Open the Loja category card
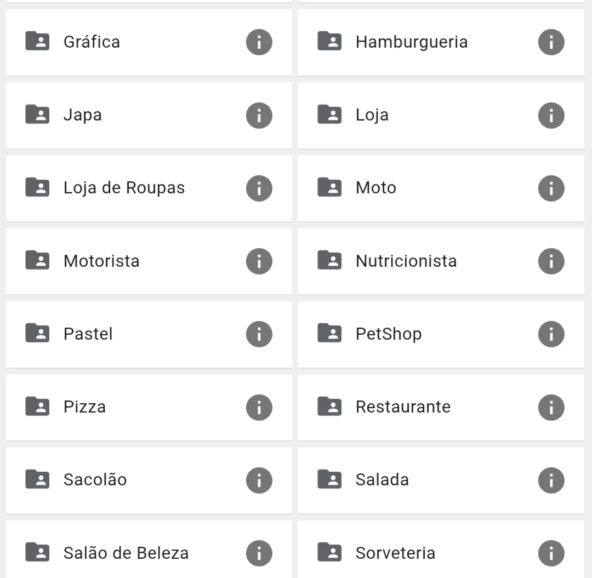This screenshot has height=578, width=592. click(441, 116)
